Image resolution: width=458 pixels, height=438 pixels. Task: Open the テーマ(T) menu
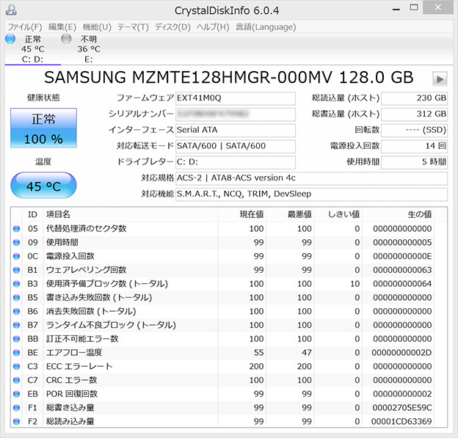133,27
